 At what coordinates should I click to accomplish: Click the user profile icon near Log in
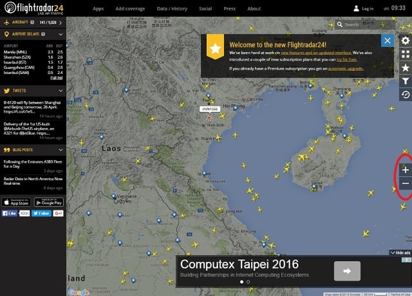pyautogui.click(x=356, y=8)
